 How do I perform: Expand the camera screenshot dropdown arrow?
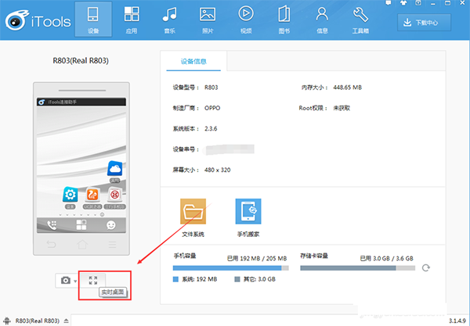pos(75,281)
